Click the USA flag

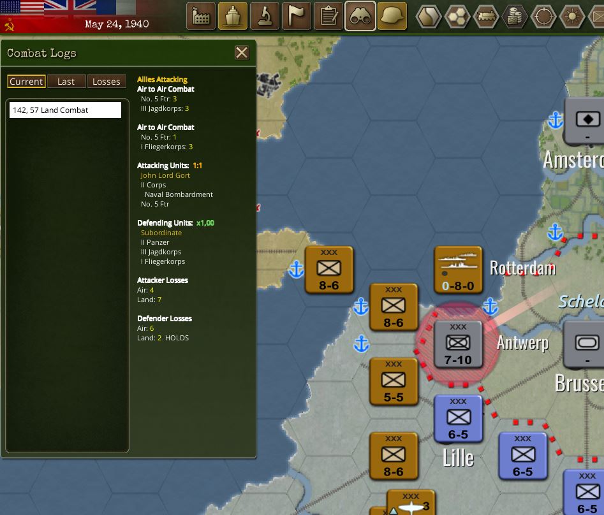[x=22, y=7]
